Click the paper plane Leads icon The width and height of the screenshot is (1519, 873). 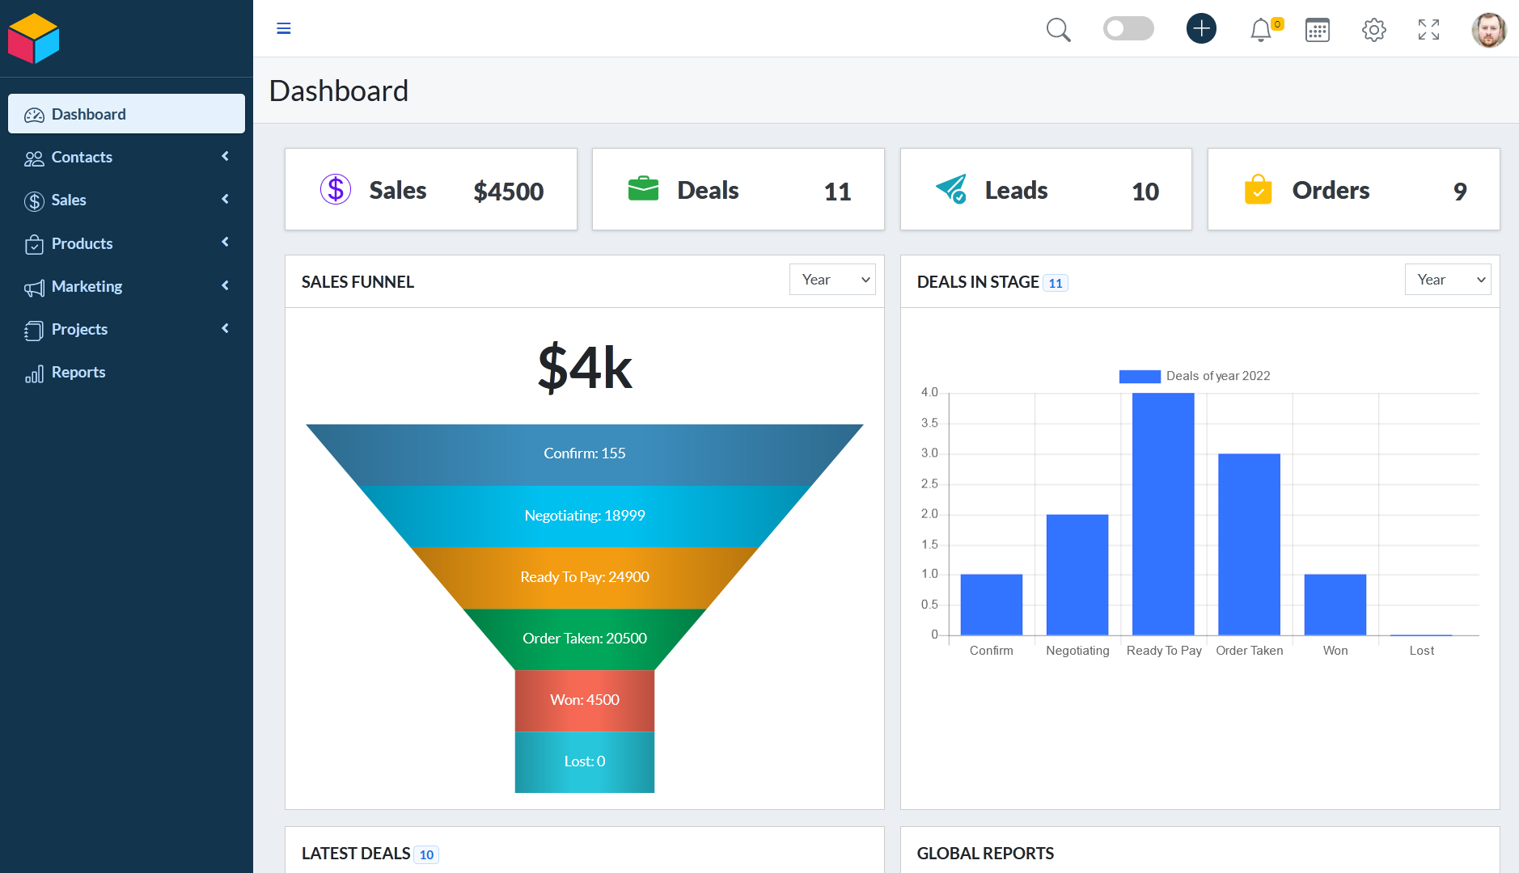click(x=951, y=189)
